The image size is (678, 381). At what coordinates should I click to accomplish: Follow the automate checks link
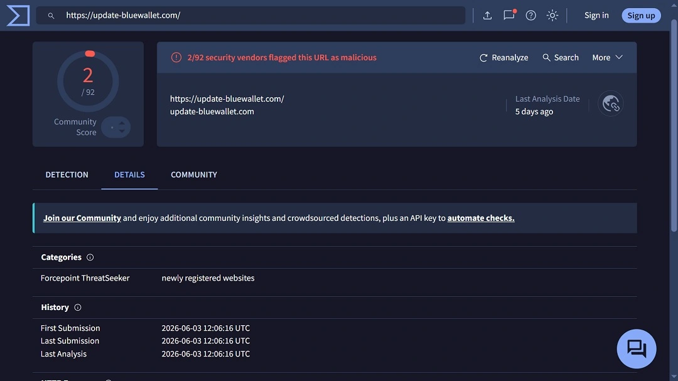click(481, 218)
